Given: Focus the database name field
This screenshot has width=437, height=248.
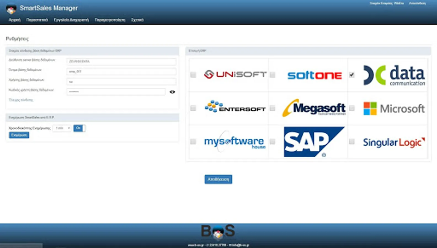Looking at the screenshot, I should pyautogui.click(x=121, y=72).
